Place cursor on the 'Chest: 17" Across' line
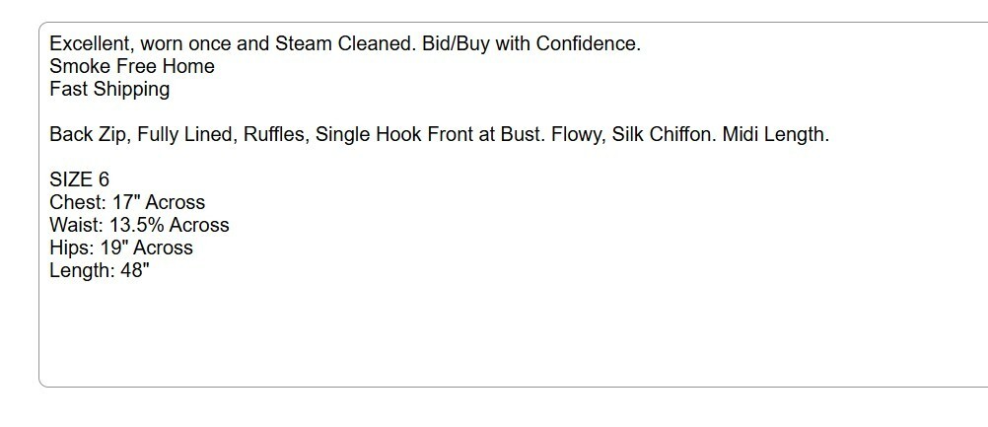 point(127,202)
